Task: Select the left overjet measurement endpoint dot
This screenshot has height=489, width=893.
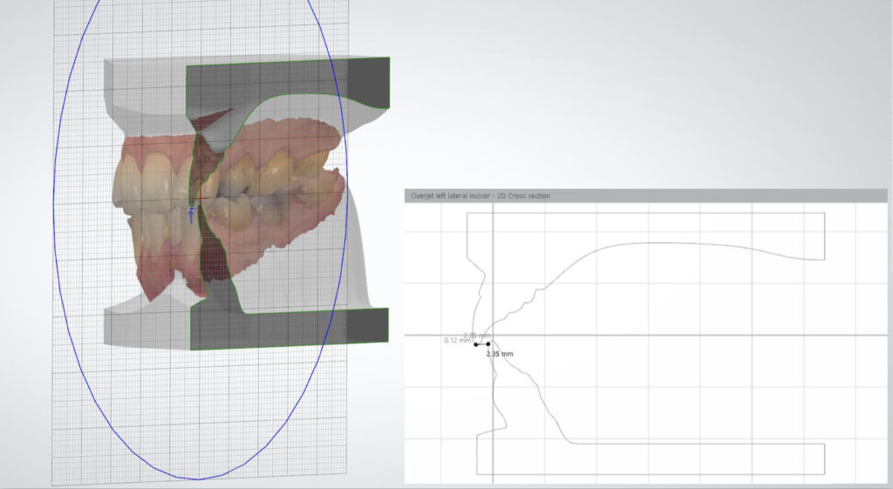Action: tap(476, 344)
